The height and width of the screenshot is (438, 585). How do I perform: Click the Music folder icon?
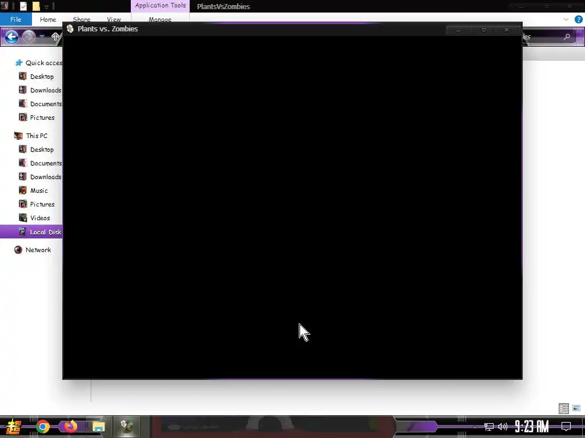click(x=23, y=190)
